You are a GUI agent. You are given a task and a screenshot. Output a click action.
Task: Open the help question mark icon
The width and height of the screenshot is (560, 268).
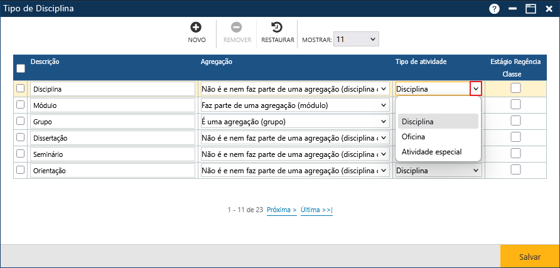(494, 9)
